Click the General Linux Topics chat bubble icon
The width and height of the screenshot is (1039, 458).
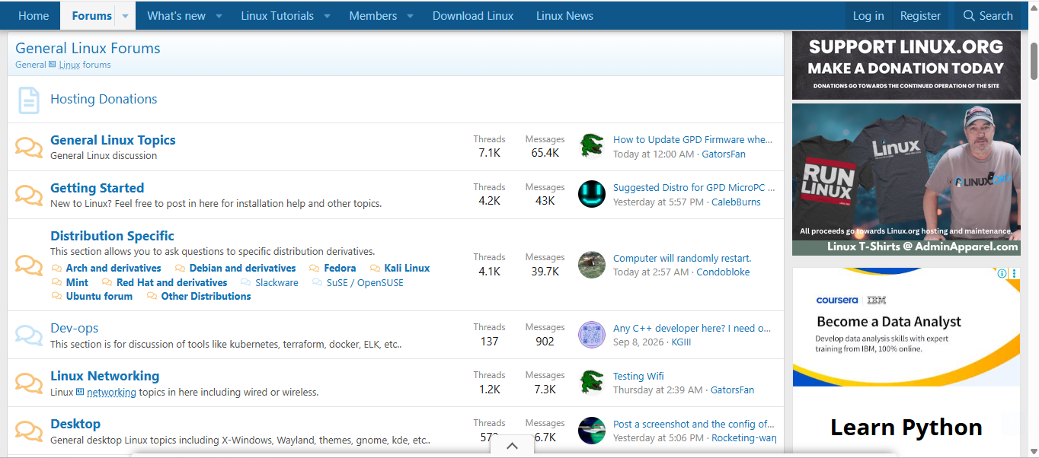[29, 147]
